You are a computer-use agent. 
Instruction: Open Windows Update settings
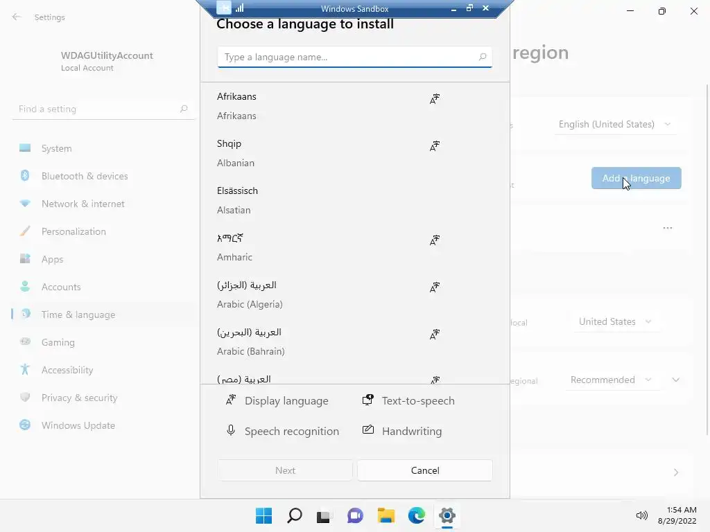[103, 425]
